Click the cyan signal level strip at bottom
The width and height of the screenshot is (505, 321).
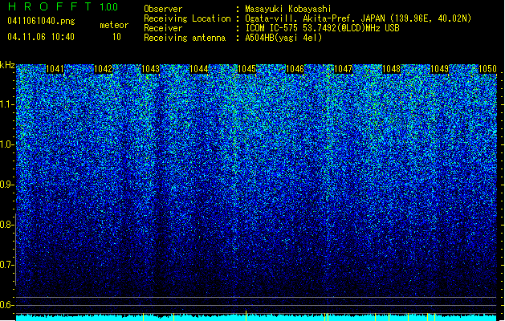click(256, 318)
